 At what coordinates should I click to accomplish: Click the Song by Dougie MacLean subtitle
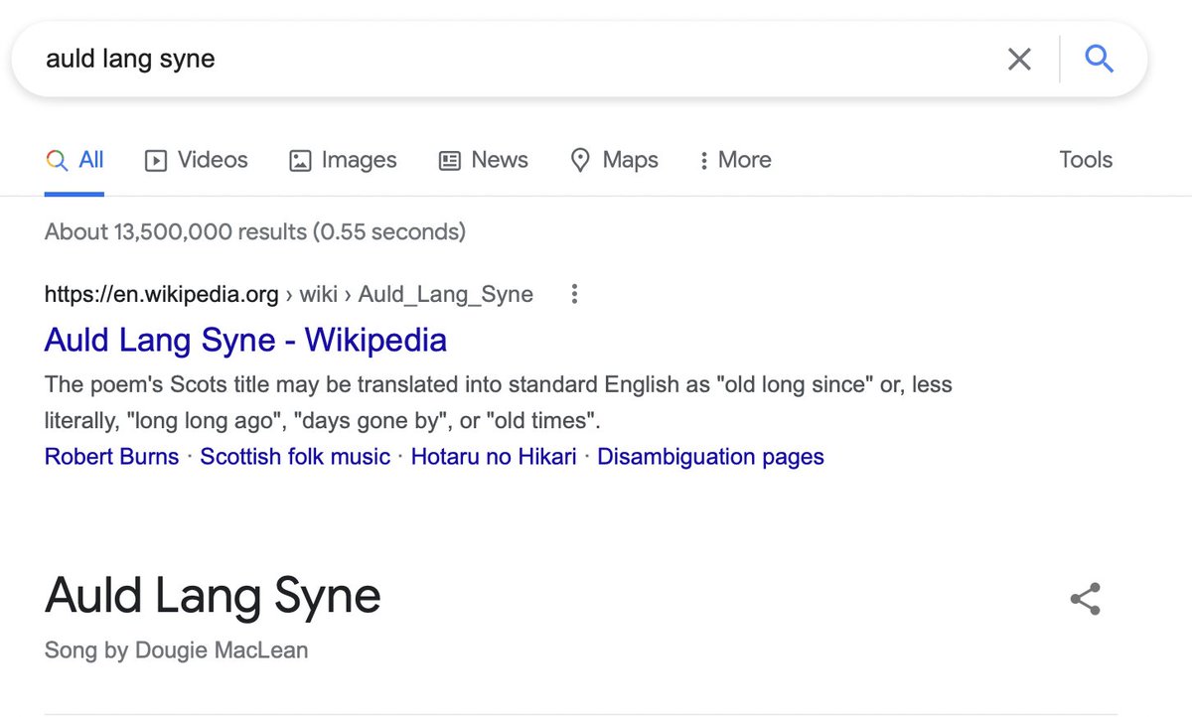177,650
